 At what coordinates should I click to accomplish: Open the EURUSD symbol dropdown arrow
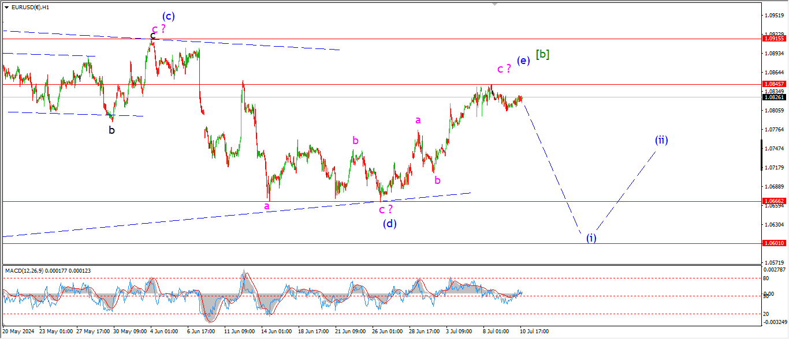[x=6, y=7]
